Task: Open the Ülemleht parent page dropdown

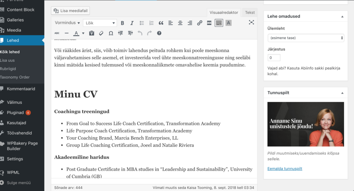Action: 306,38
